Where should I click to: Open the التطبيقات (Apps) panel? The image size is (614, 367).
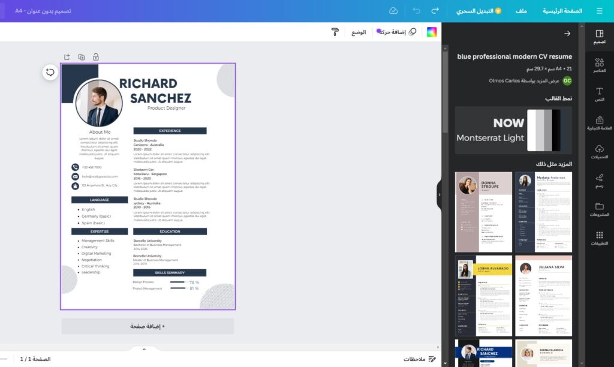pos(599,238)
